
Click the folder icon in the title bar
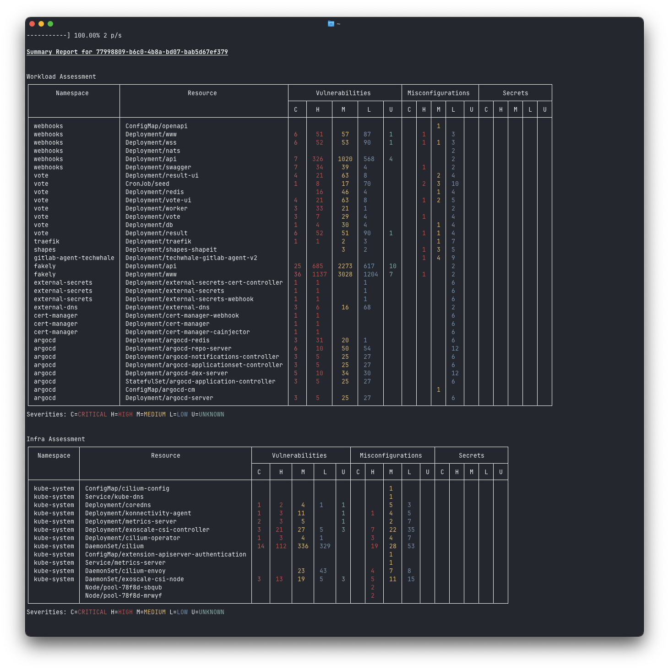(x=331, y=24)
